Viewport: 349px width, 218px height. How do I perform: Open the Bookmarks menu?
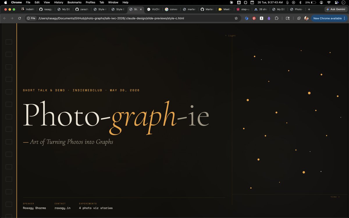point(74,2)
